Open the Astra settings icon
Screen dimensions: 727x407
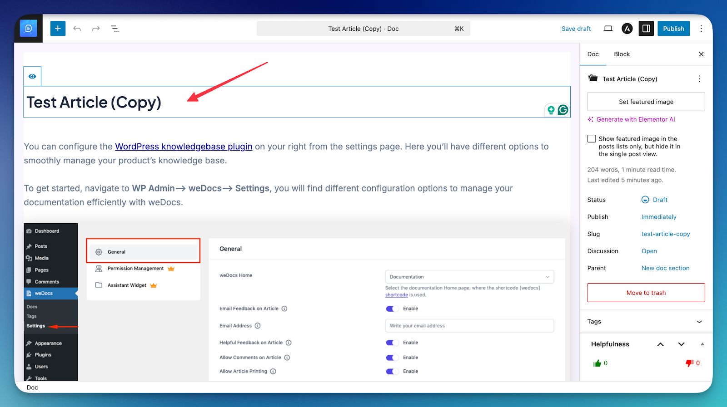(x=627, y=29)
